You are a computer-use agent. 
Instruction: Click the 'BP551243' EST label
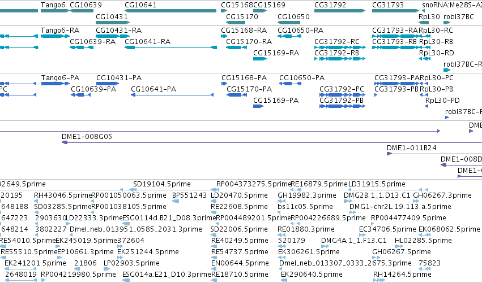189,195
